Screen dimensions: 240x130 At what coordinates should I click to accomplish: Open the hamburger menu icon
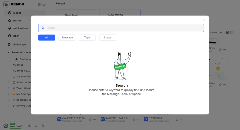(39, 4)
